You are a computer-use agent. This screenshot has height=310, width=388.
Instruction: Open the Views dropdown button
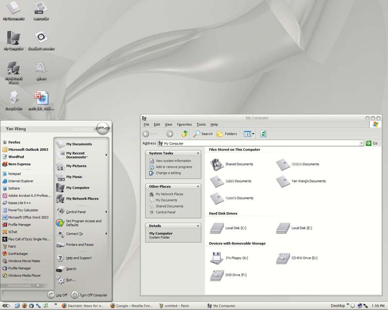click(249, 134)
